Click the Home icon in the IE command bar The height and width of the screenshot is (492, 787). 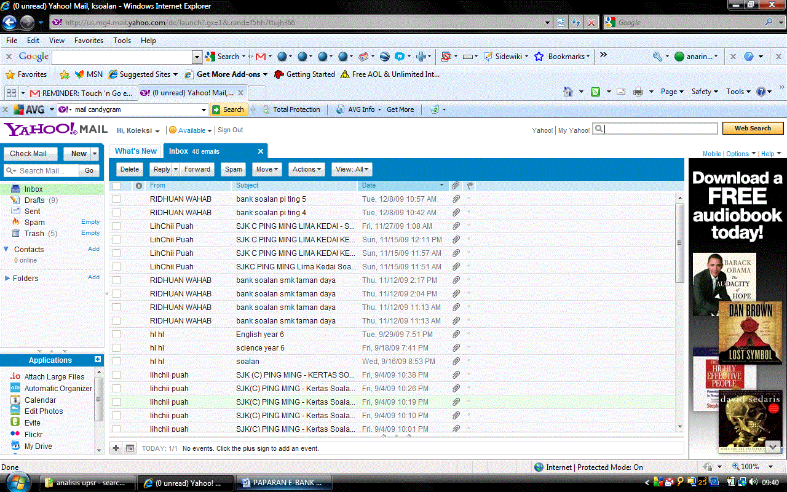569,92
